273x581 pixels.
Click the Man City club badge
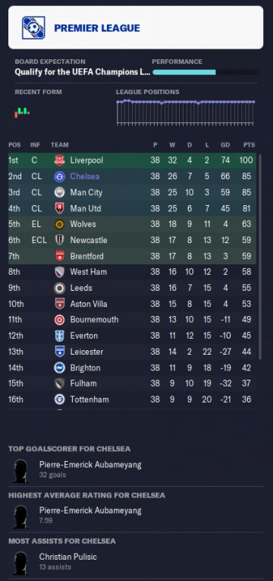coord(59,192)
